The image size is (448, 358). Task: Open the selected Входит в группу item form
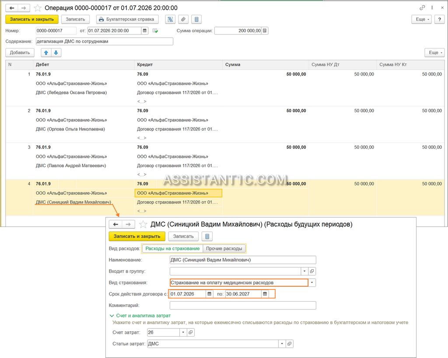[312, 272]
